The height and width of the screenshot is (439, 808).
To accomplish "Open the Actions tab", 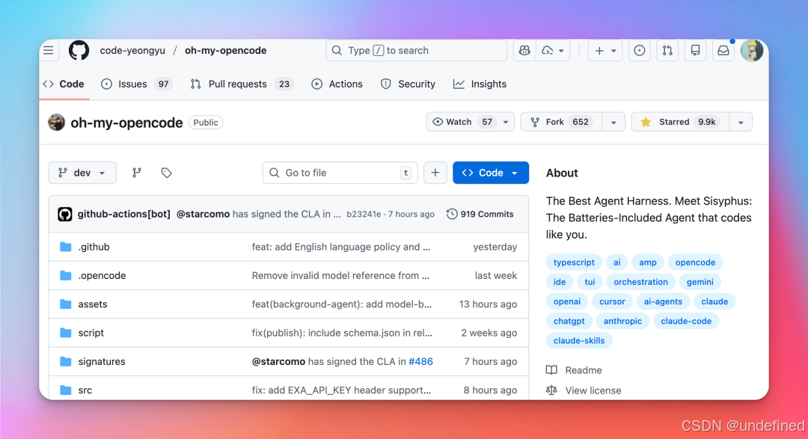I will (337, 84).
